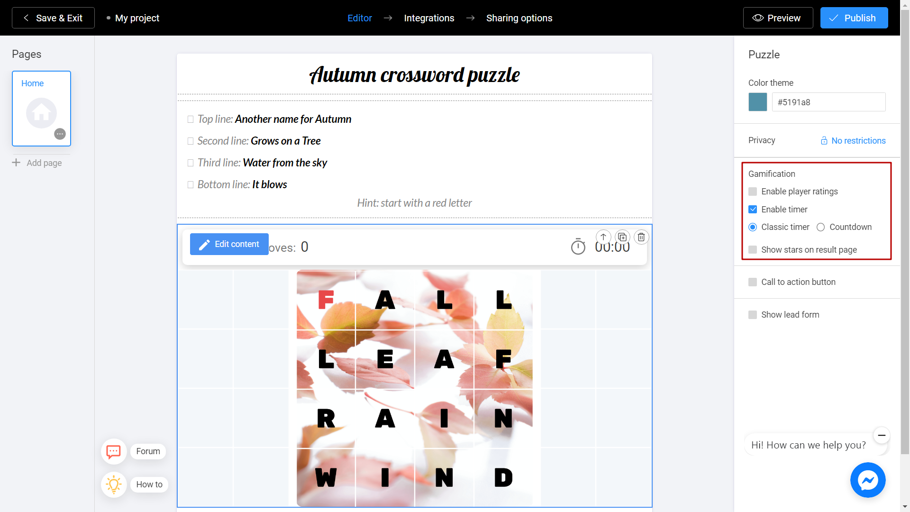Click the Add page link

point(37,163)
